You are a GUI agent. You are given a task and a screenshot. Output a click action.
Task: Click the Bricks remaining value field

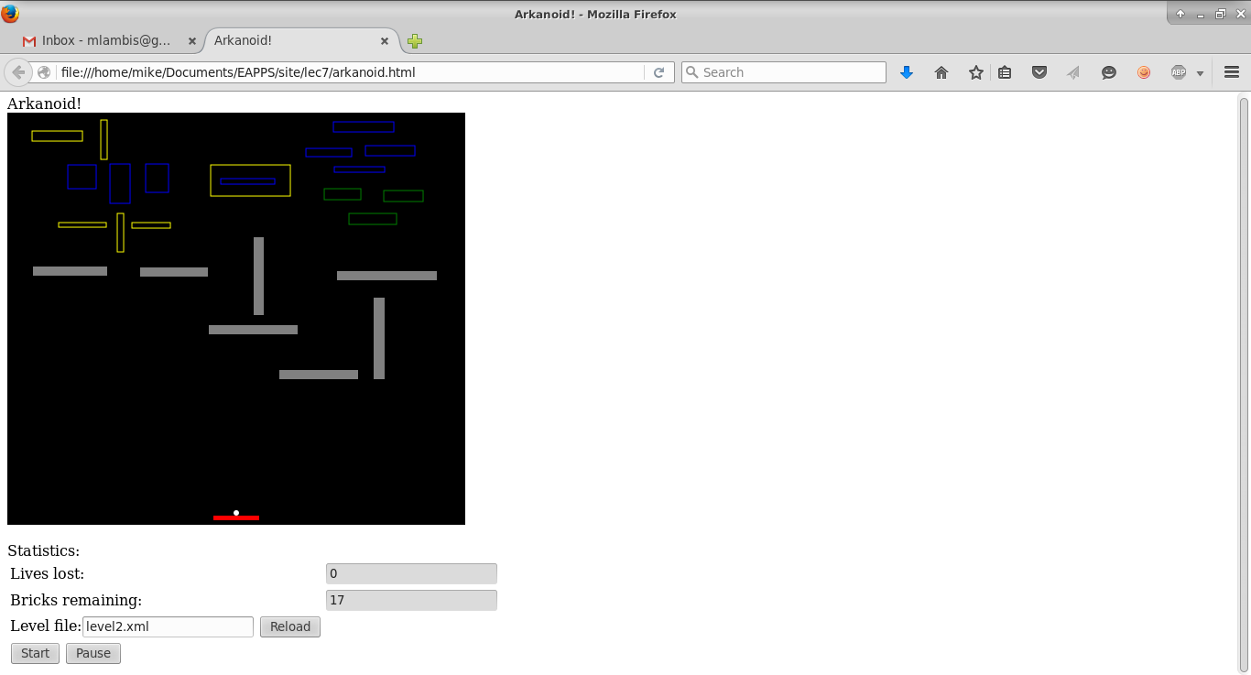[x=411, y=600]
